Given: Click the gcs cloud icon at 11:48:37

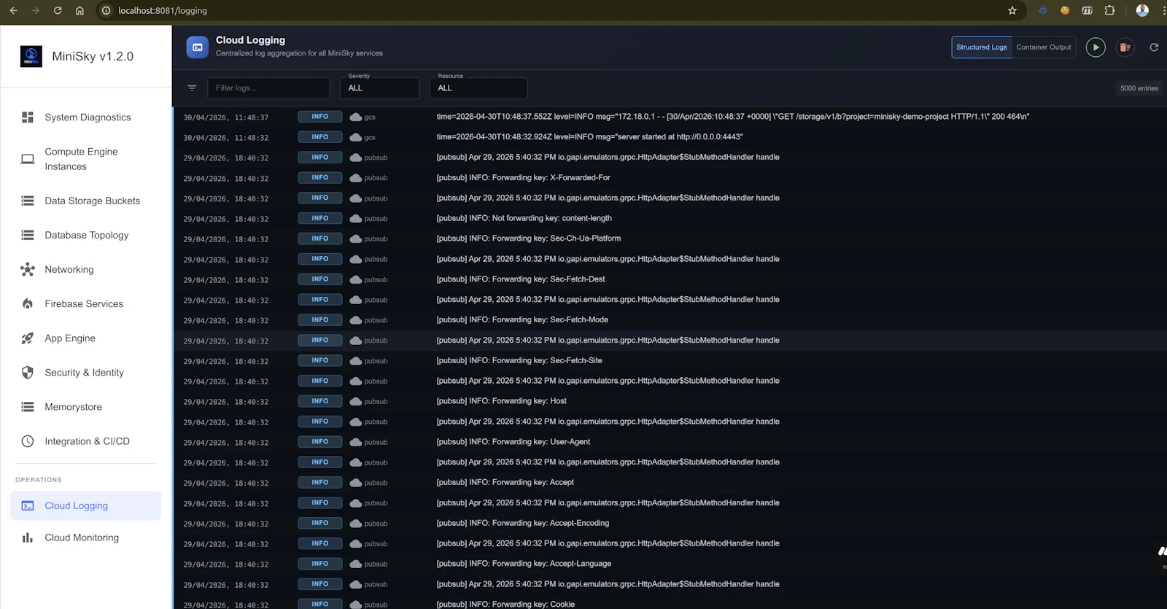Looking at the screenshot, I should 356,117.
